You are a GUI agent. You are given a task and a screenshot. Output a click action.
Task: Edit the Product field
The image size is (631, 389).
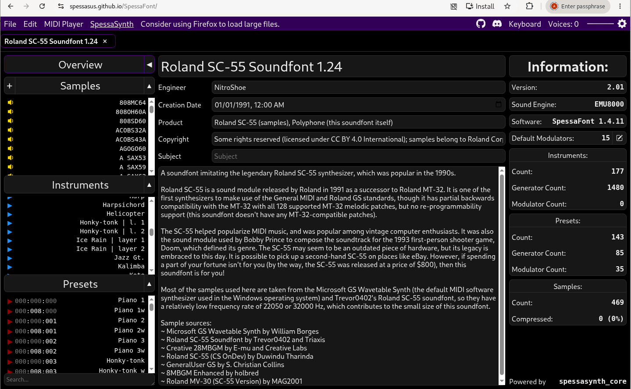pos(358,122)
